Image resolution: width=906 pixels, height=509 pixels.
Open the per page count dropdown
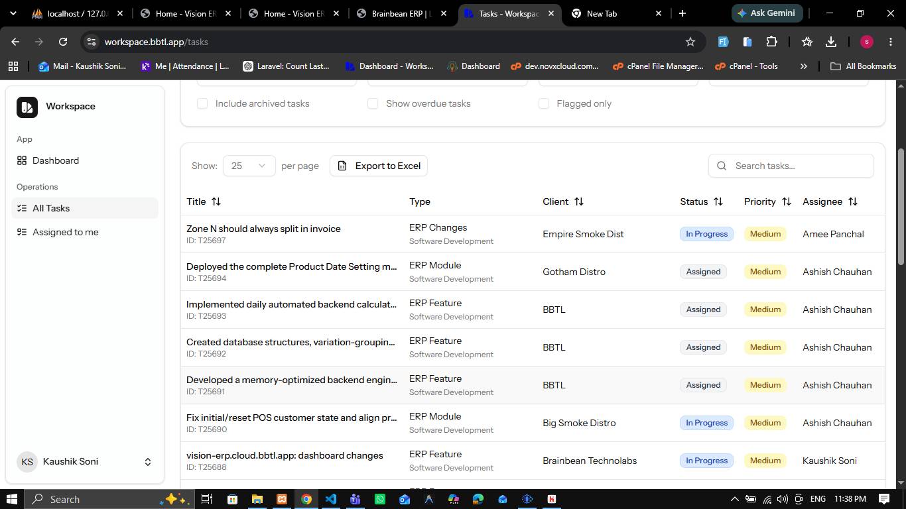pos(249,166)
